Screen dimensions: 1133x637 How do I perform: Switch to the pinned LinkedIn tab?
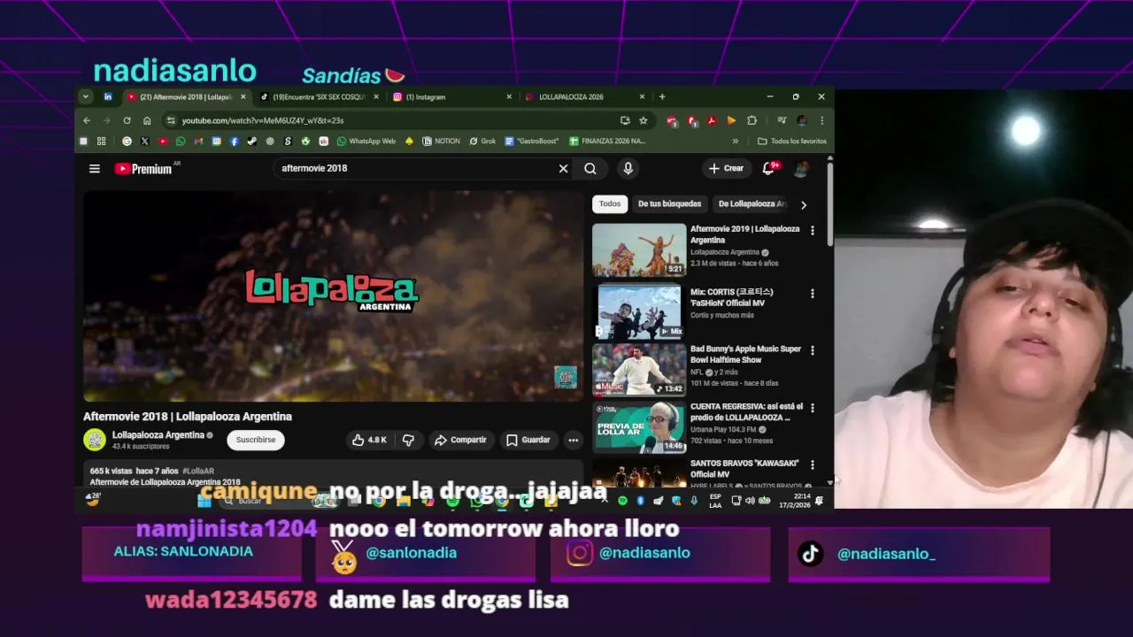[108, 96]
